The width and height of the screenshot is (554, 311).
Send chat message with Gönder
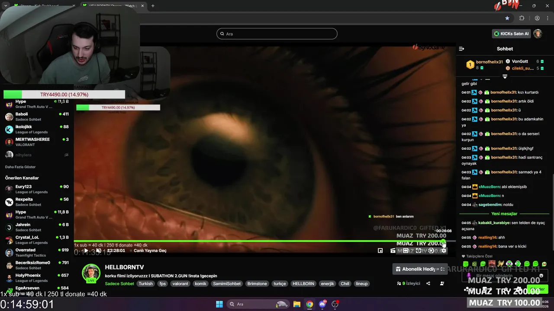[x=538, y=289]
